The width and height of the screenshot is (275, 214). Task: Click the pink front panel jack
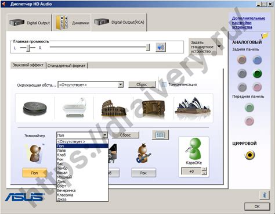coord(249,121)
